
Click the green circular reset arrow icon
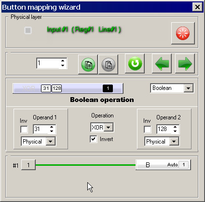click(135, 63)
